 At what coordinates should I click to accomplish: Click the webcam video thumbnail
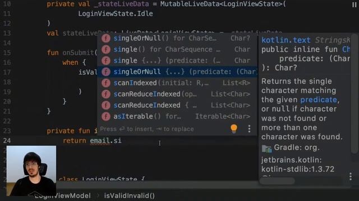31,171
